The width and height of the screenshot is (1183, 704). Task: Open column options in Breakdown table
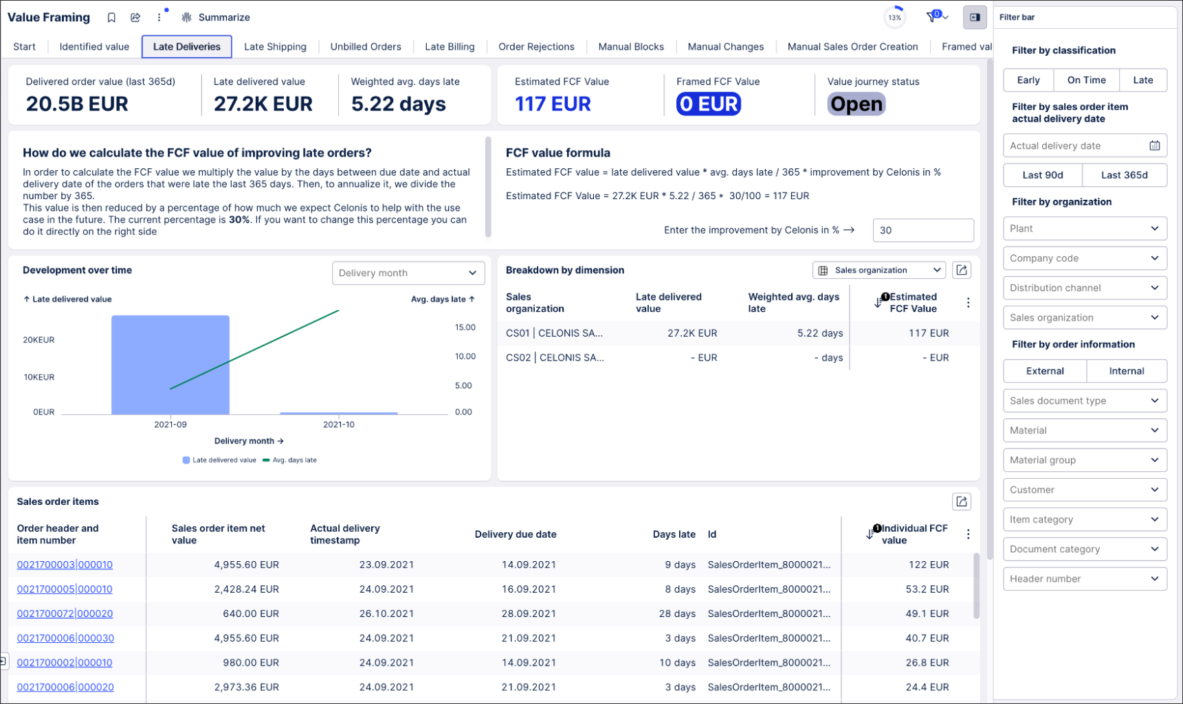(968, 303)
